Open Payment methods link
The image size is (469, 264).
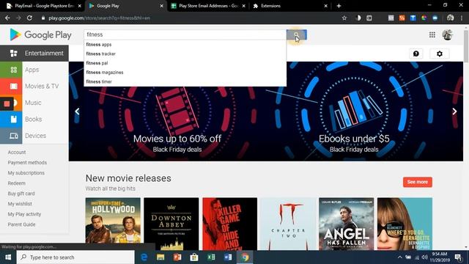27,163
